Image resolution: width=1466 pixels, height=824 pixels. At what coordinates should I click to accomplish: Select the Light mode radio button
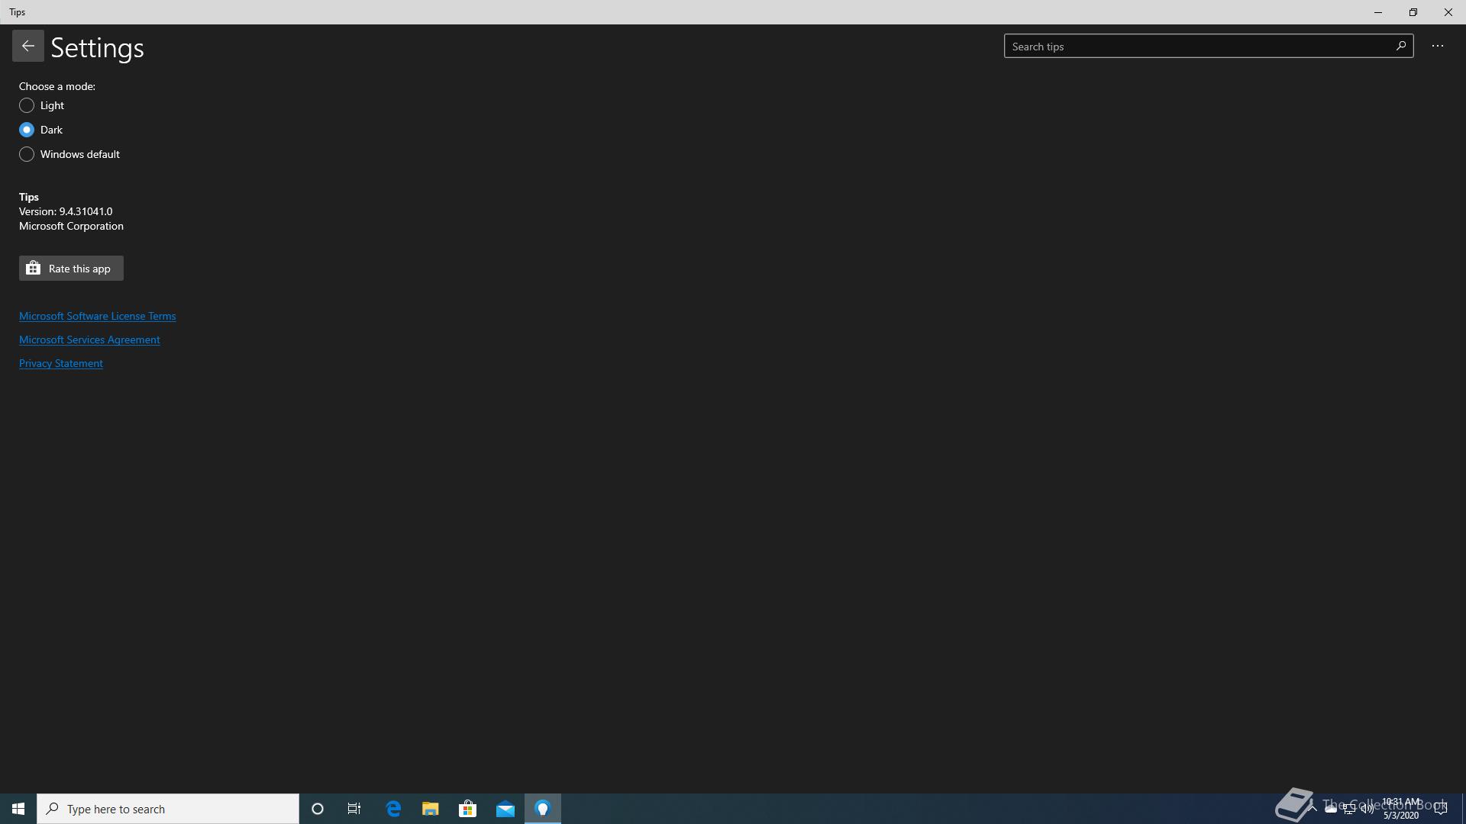(x=27, y=105)
